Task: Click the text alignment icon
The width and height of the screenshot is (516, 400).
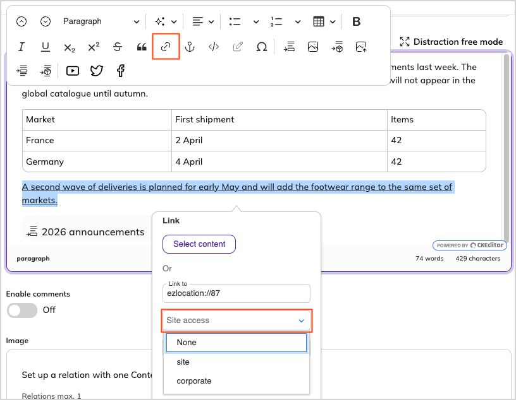Action: point(198,21)
